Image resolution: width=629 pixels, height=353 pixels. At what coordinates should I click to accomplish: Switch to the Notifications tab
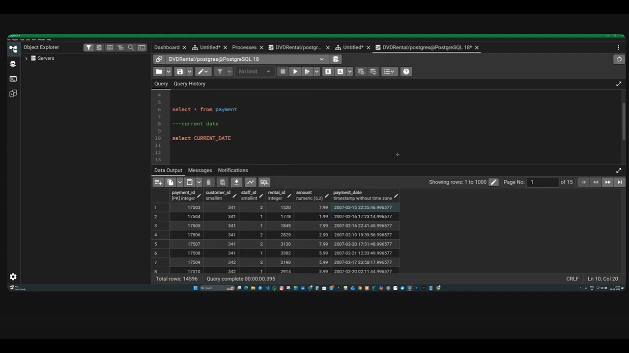coord(233,170)
